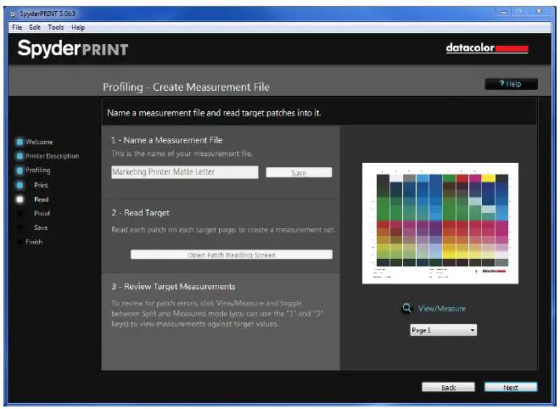The image size is (560, 409).
Task: Click the measurement file name field
Action: click(185, 172)
